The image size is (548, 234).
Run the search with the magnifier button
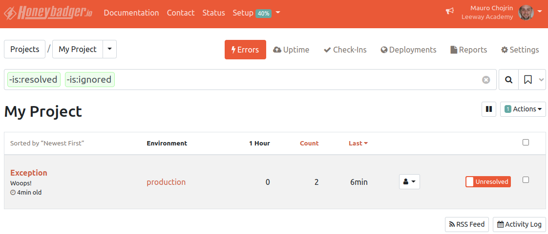tap(509, 80)
